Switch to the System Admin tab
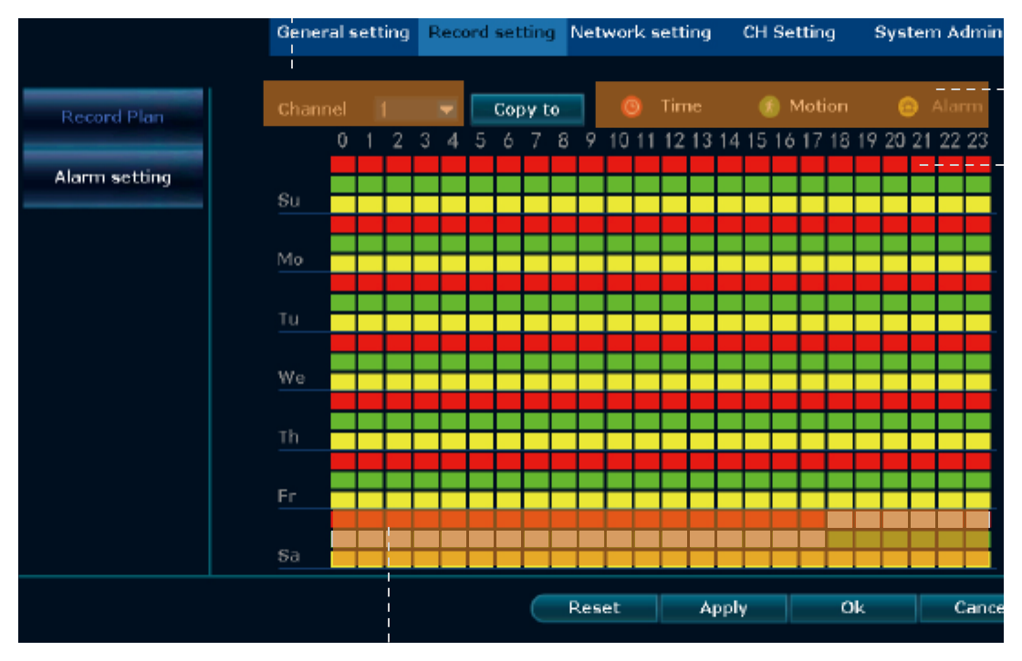This screenshot has width=1022, height=661. [x=938, y=33]
